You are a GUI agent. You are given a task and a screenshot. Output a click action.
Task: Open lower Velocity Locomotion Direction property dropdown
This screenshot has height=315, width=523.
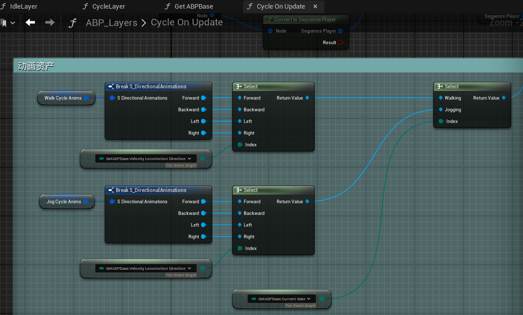[x=146, y=268]
